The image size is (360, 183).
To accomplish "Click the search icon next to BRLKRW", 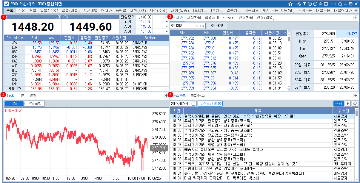I will [203, 26].
